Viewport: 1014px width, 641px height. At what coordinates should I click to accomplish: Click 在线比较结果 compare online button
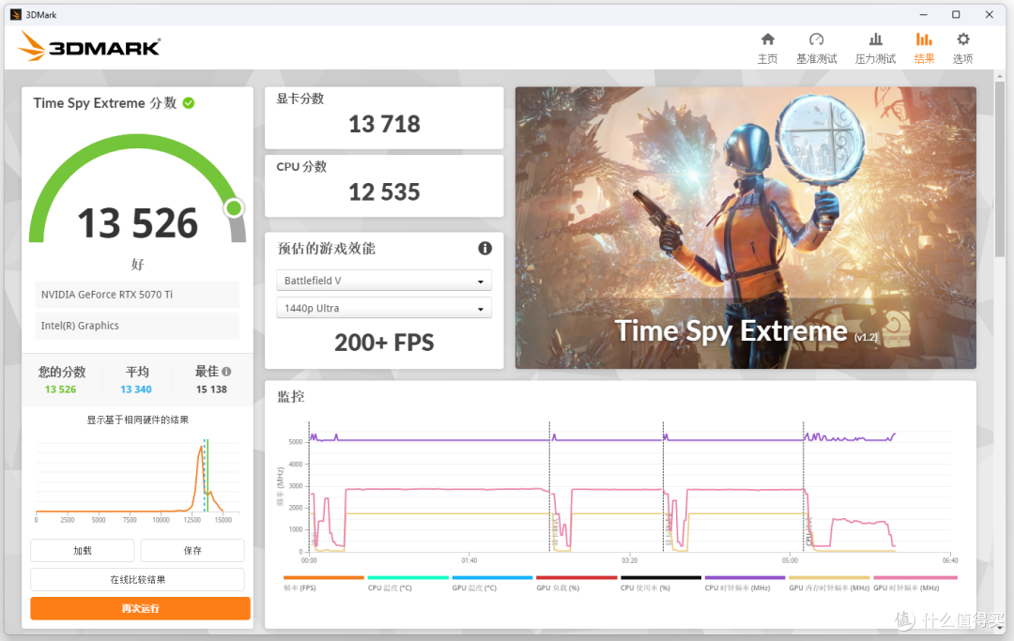click(x=138, y=580)
